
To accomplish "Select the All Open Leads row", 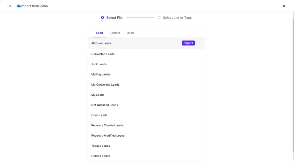I will click(146, 43).
